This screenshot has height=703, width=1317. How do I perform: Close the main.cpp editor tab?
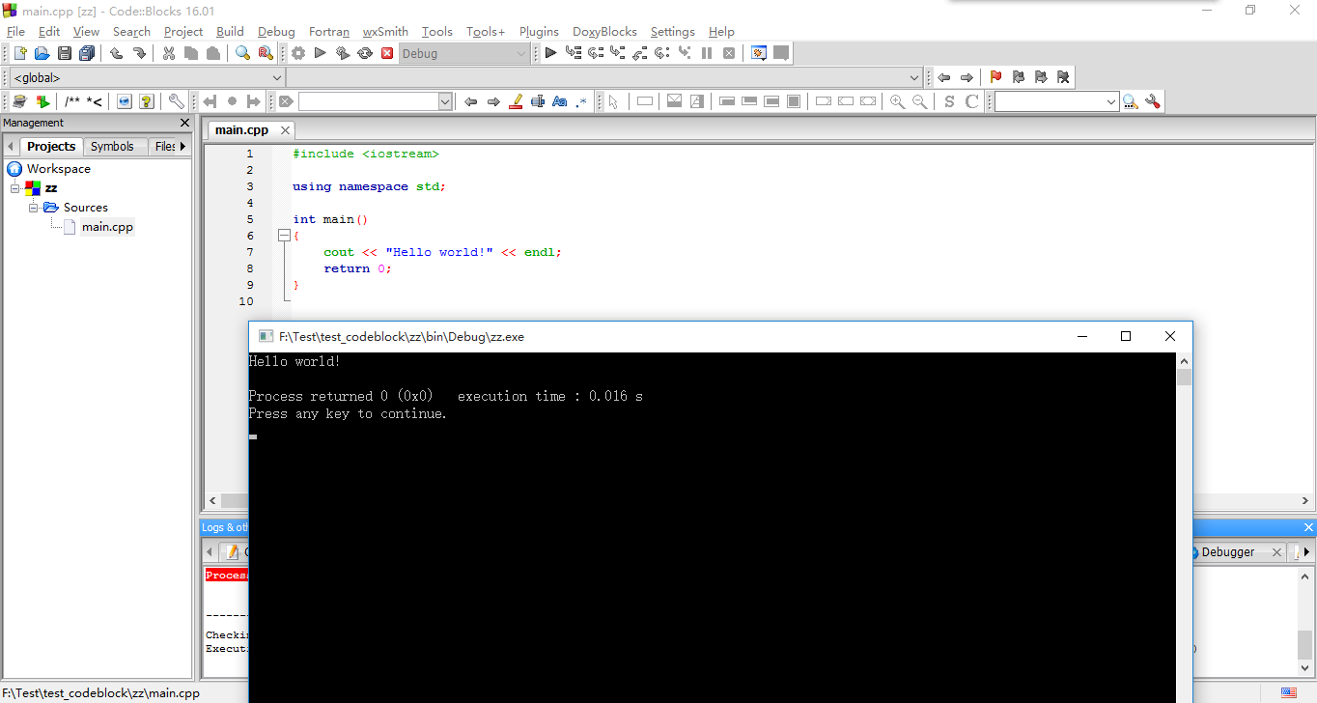pyautogui.click(x=285, y=130)
